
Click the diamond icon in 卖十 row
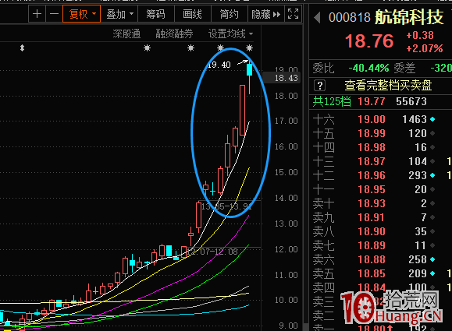[432, 203]
